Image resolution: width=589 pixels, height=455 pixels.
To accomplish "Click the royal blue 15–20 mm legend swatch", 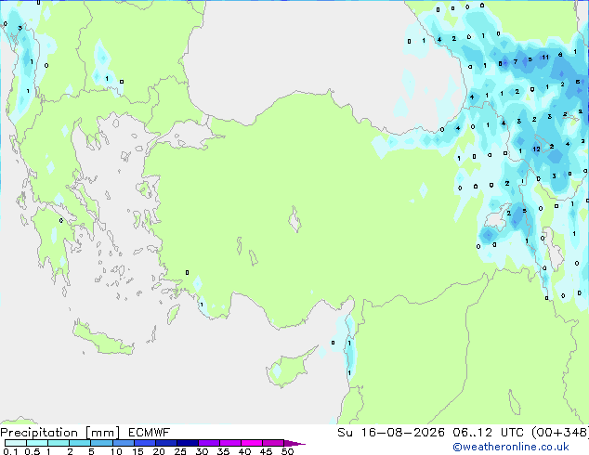I will tap(145, 443).
